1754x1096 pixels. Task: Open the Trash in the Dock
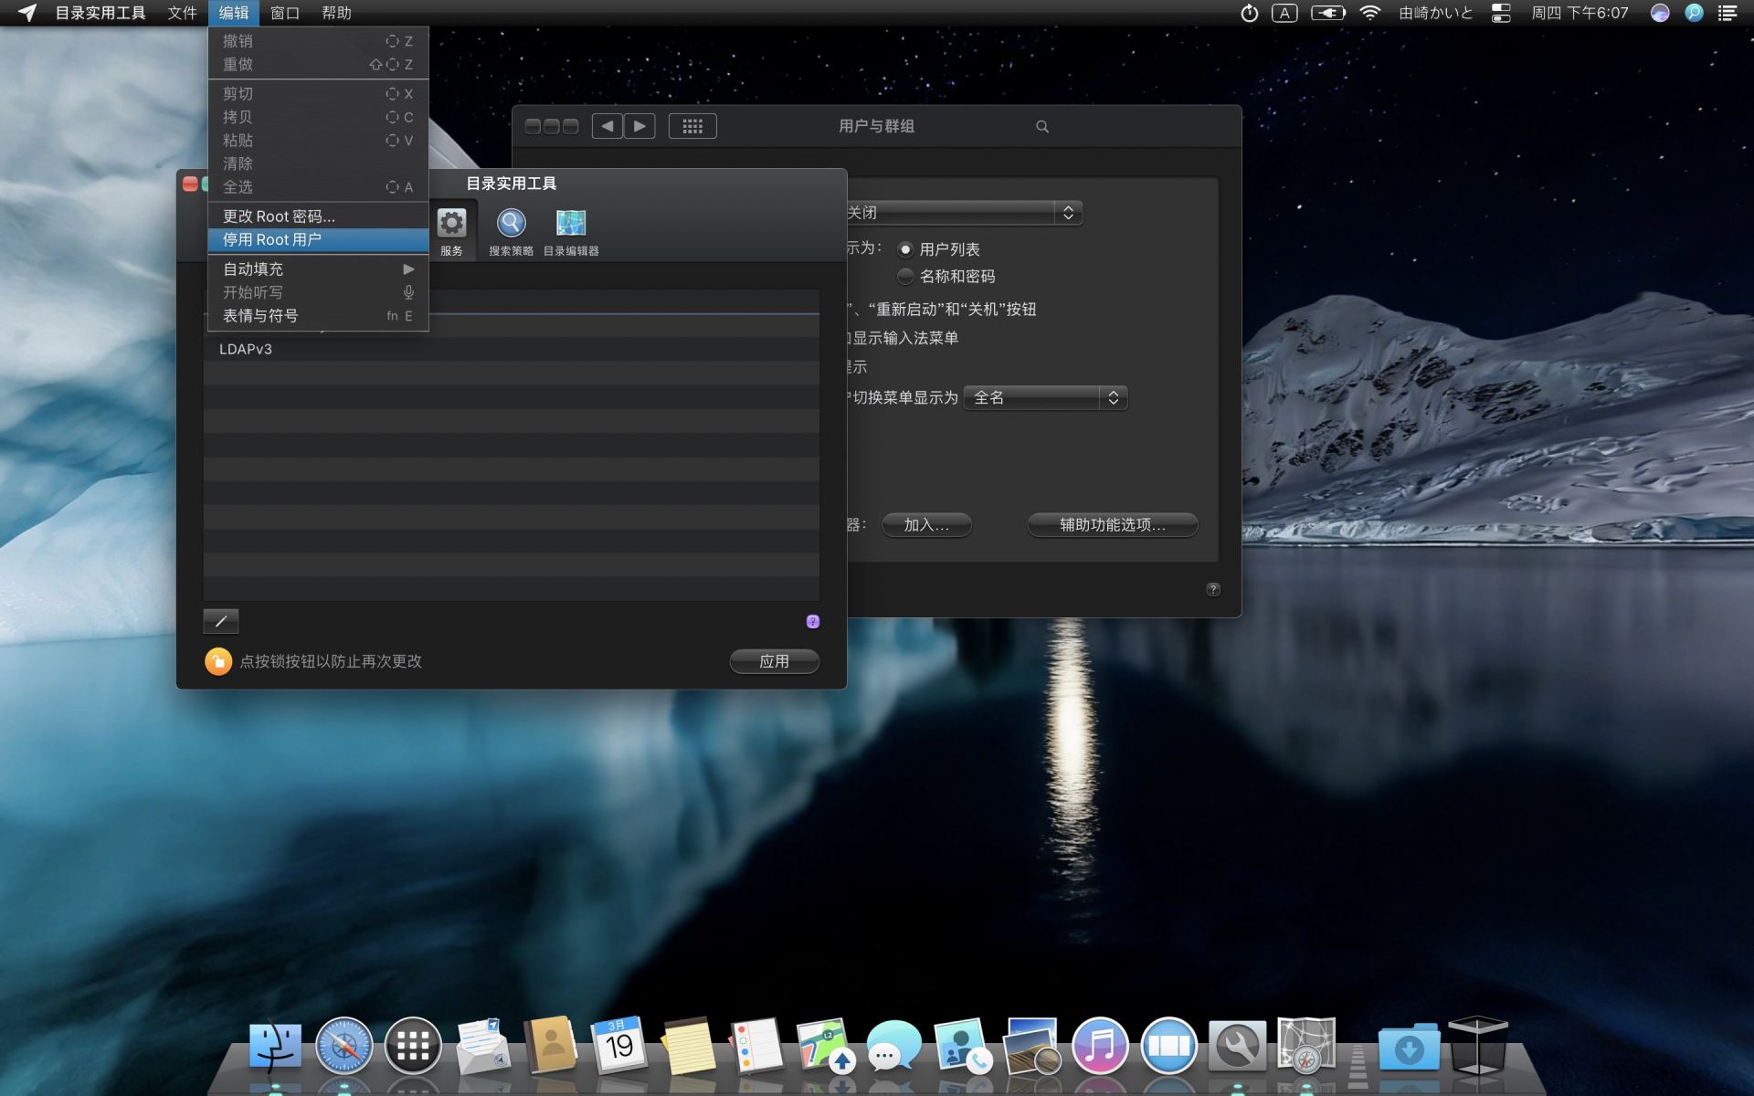[1477, 1046]
